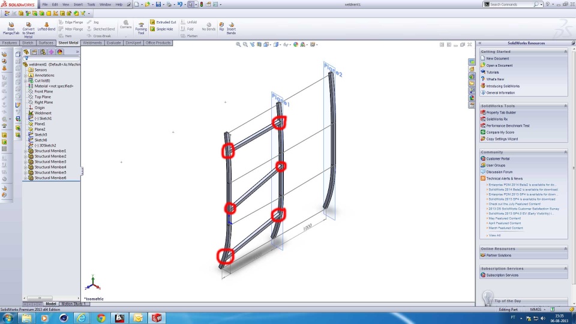This screenshot has height=324, width=576.
Task: Expand Structural Member6 node
Action: click(25, 178)
